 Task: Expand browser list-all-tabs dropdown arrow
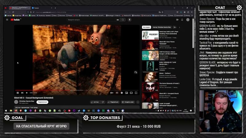174,8
